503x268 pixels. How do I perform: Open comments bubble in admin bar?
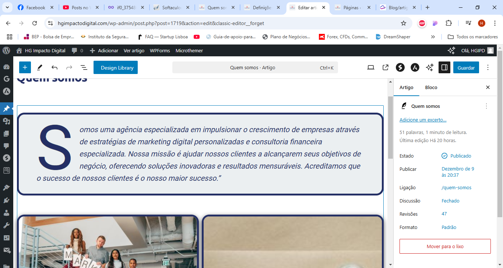pyautogui.click(x=77, y=50)
